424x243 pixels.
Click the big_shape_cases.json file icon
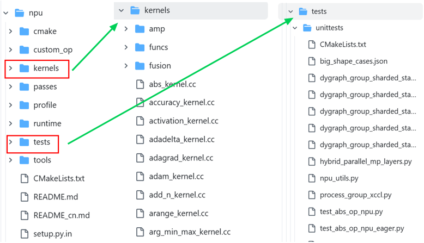coord(312,61)
